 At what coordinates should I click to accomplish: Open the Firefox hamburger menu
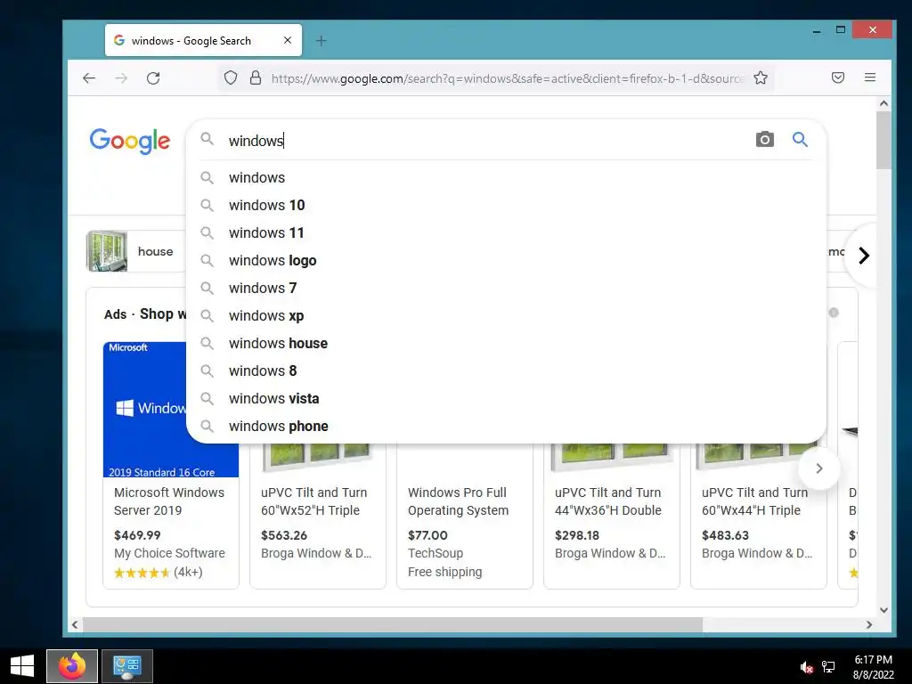click(870, 77)
